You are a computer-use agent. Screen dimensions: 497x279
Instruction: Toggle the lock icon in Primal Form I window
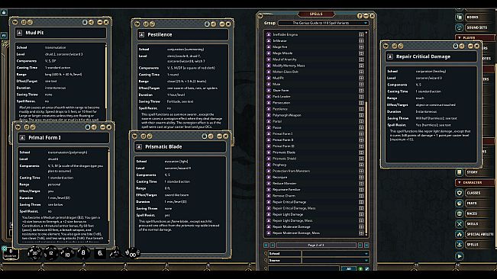click(x=88, y=127)
